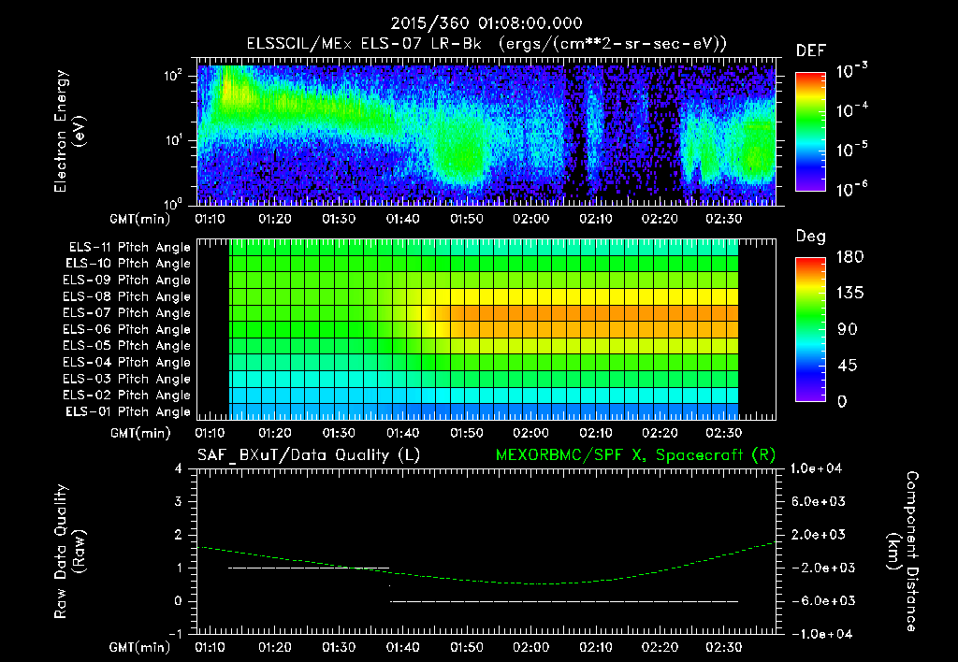
Task: Select the ELS-08 Pitch Angle row label
Action: (x=127, y=296)
